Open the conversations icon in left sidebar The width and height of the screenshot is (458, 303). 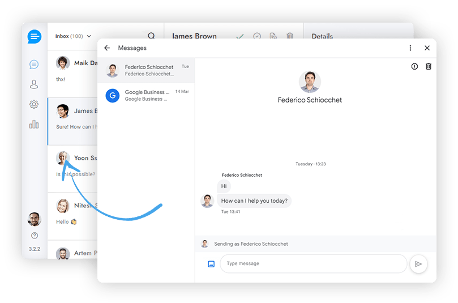tap(34, 65)
